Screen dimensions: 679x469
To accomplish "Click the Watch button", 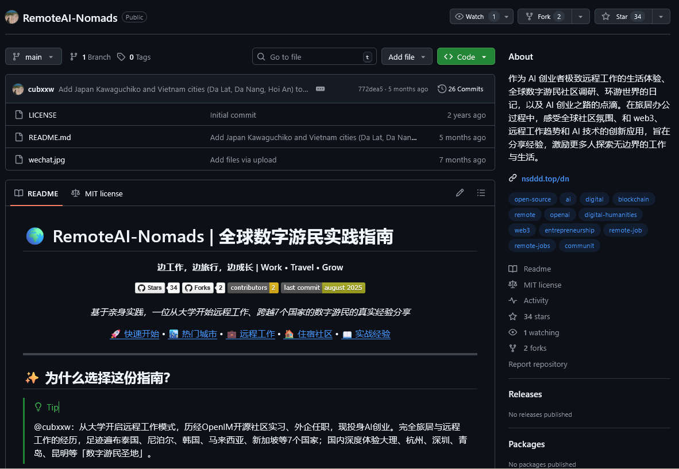I will pyautogui.click(x=475, y=17).
